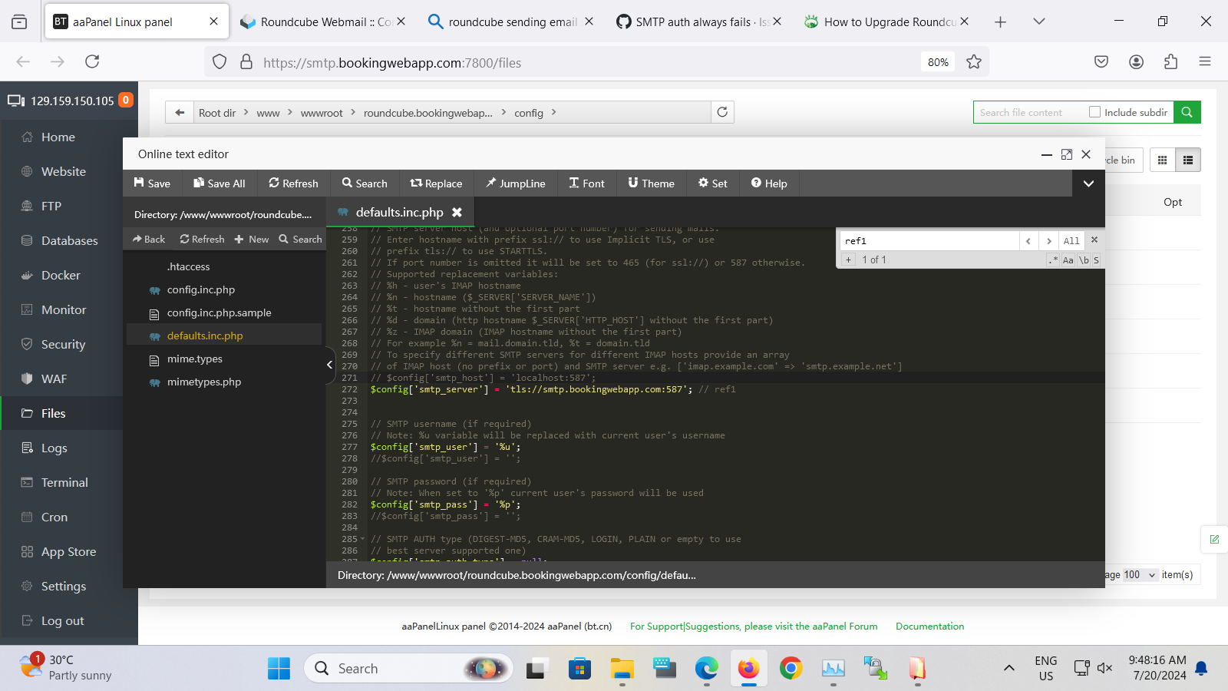
Task: Close the defaults.inc.php editor tab
Action: 457,213
